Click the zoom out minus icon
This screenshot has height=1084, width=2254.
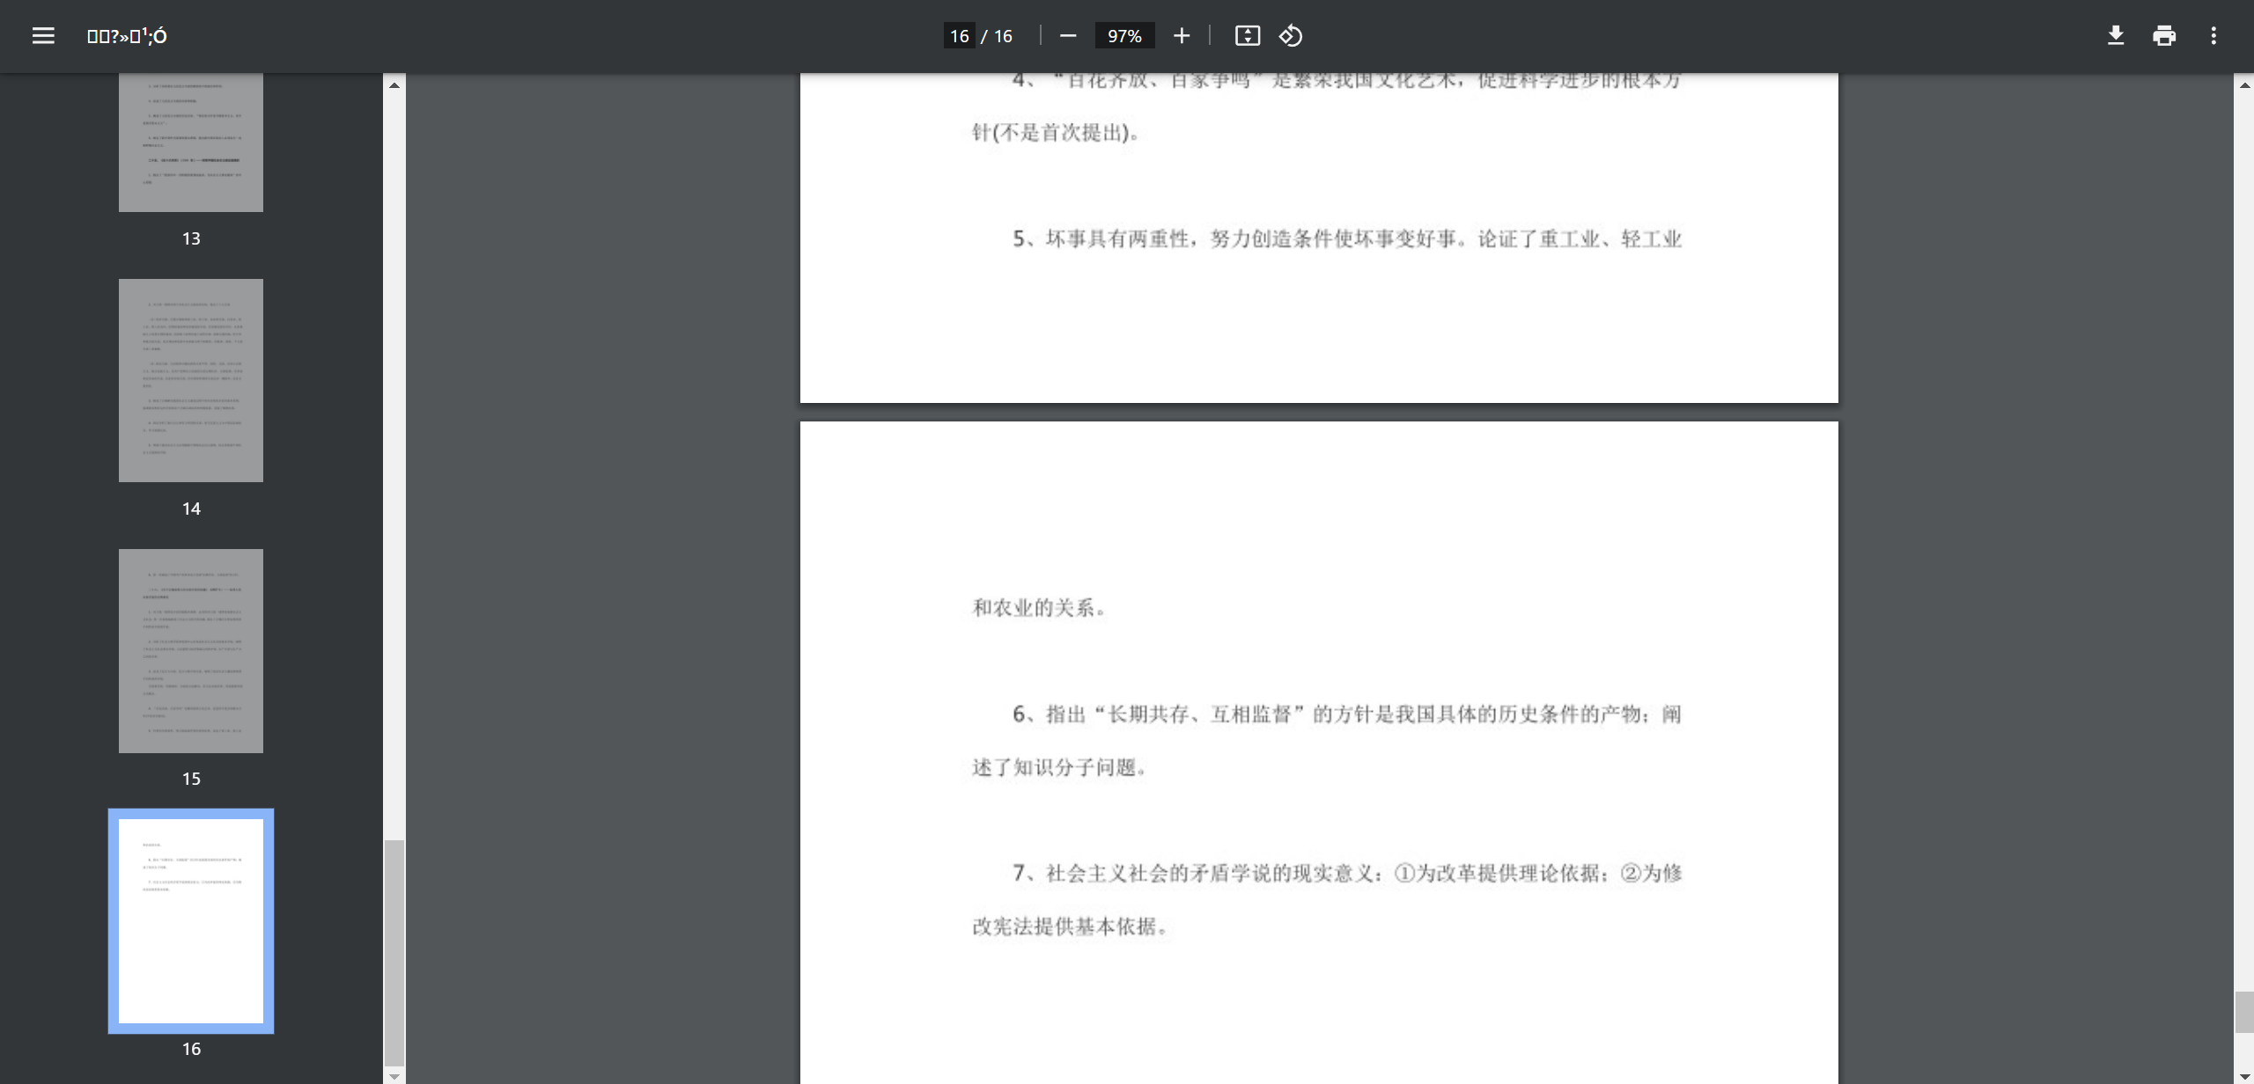coord(1068,36)
